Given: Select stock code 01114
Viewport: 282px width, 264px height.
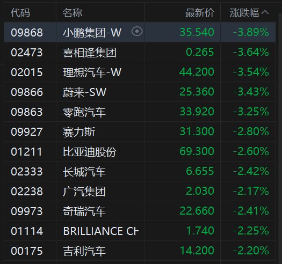Looking at the screenshot, I should point(27,231).
